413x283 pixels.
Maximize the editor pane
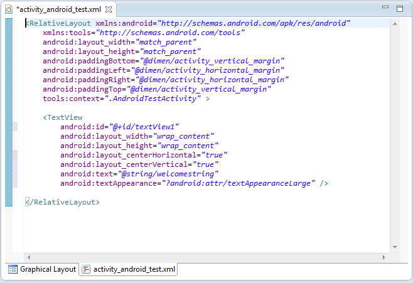[x=400, y=9]
